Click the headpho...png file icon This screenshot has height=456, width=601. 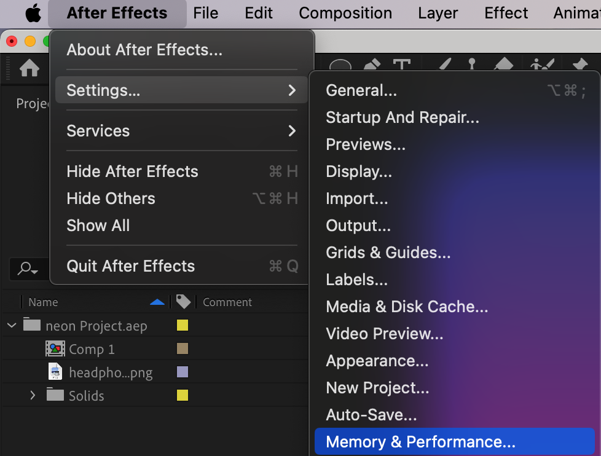(x=55, y=372)
